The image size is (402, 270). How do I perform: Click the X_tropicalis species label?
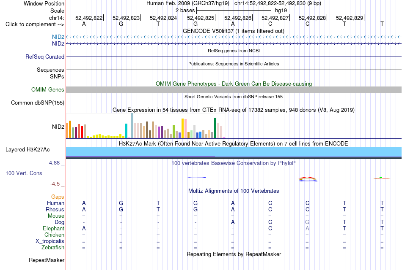50,241
